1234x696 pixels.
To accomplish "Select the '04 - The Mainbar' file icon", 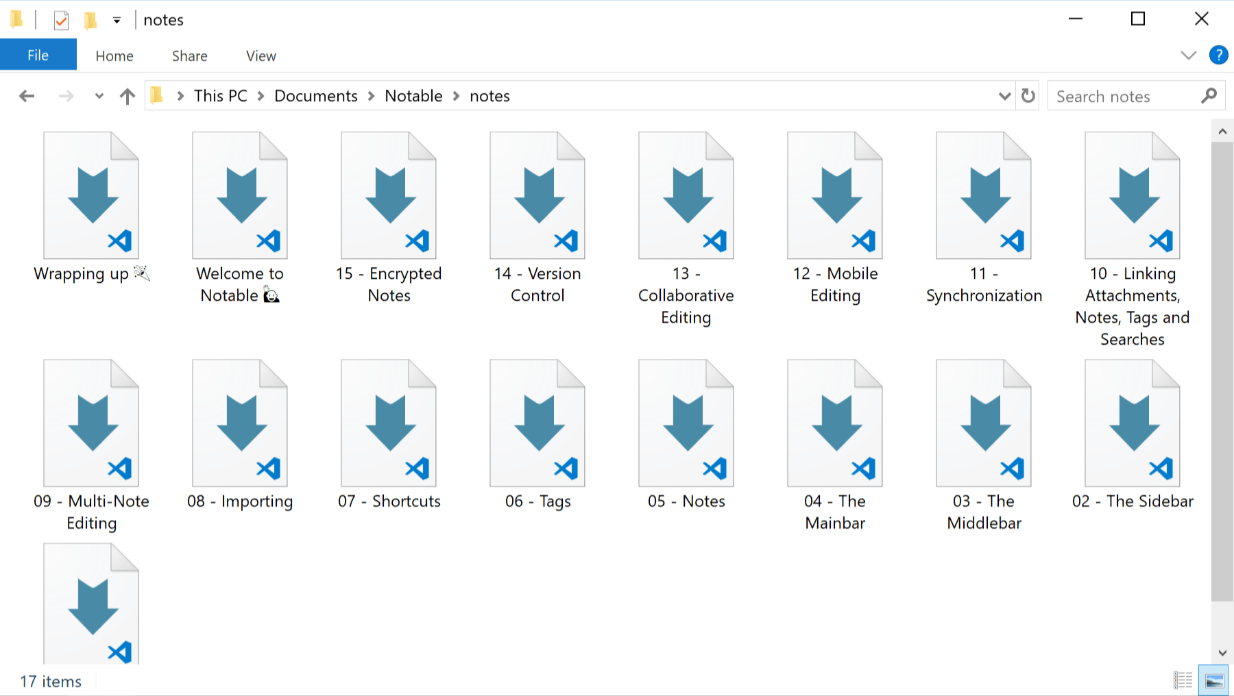I will [835, 423].
